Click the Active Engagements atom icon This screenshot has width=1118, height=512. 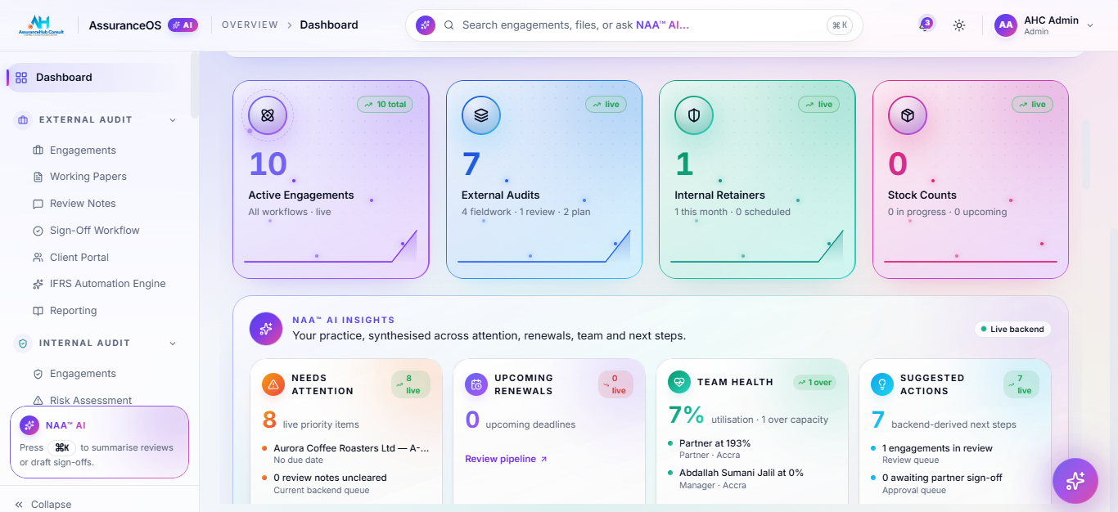268,115
